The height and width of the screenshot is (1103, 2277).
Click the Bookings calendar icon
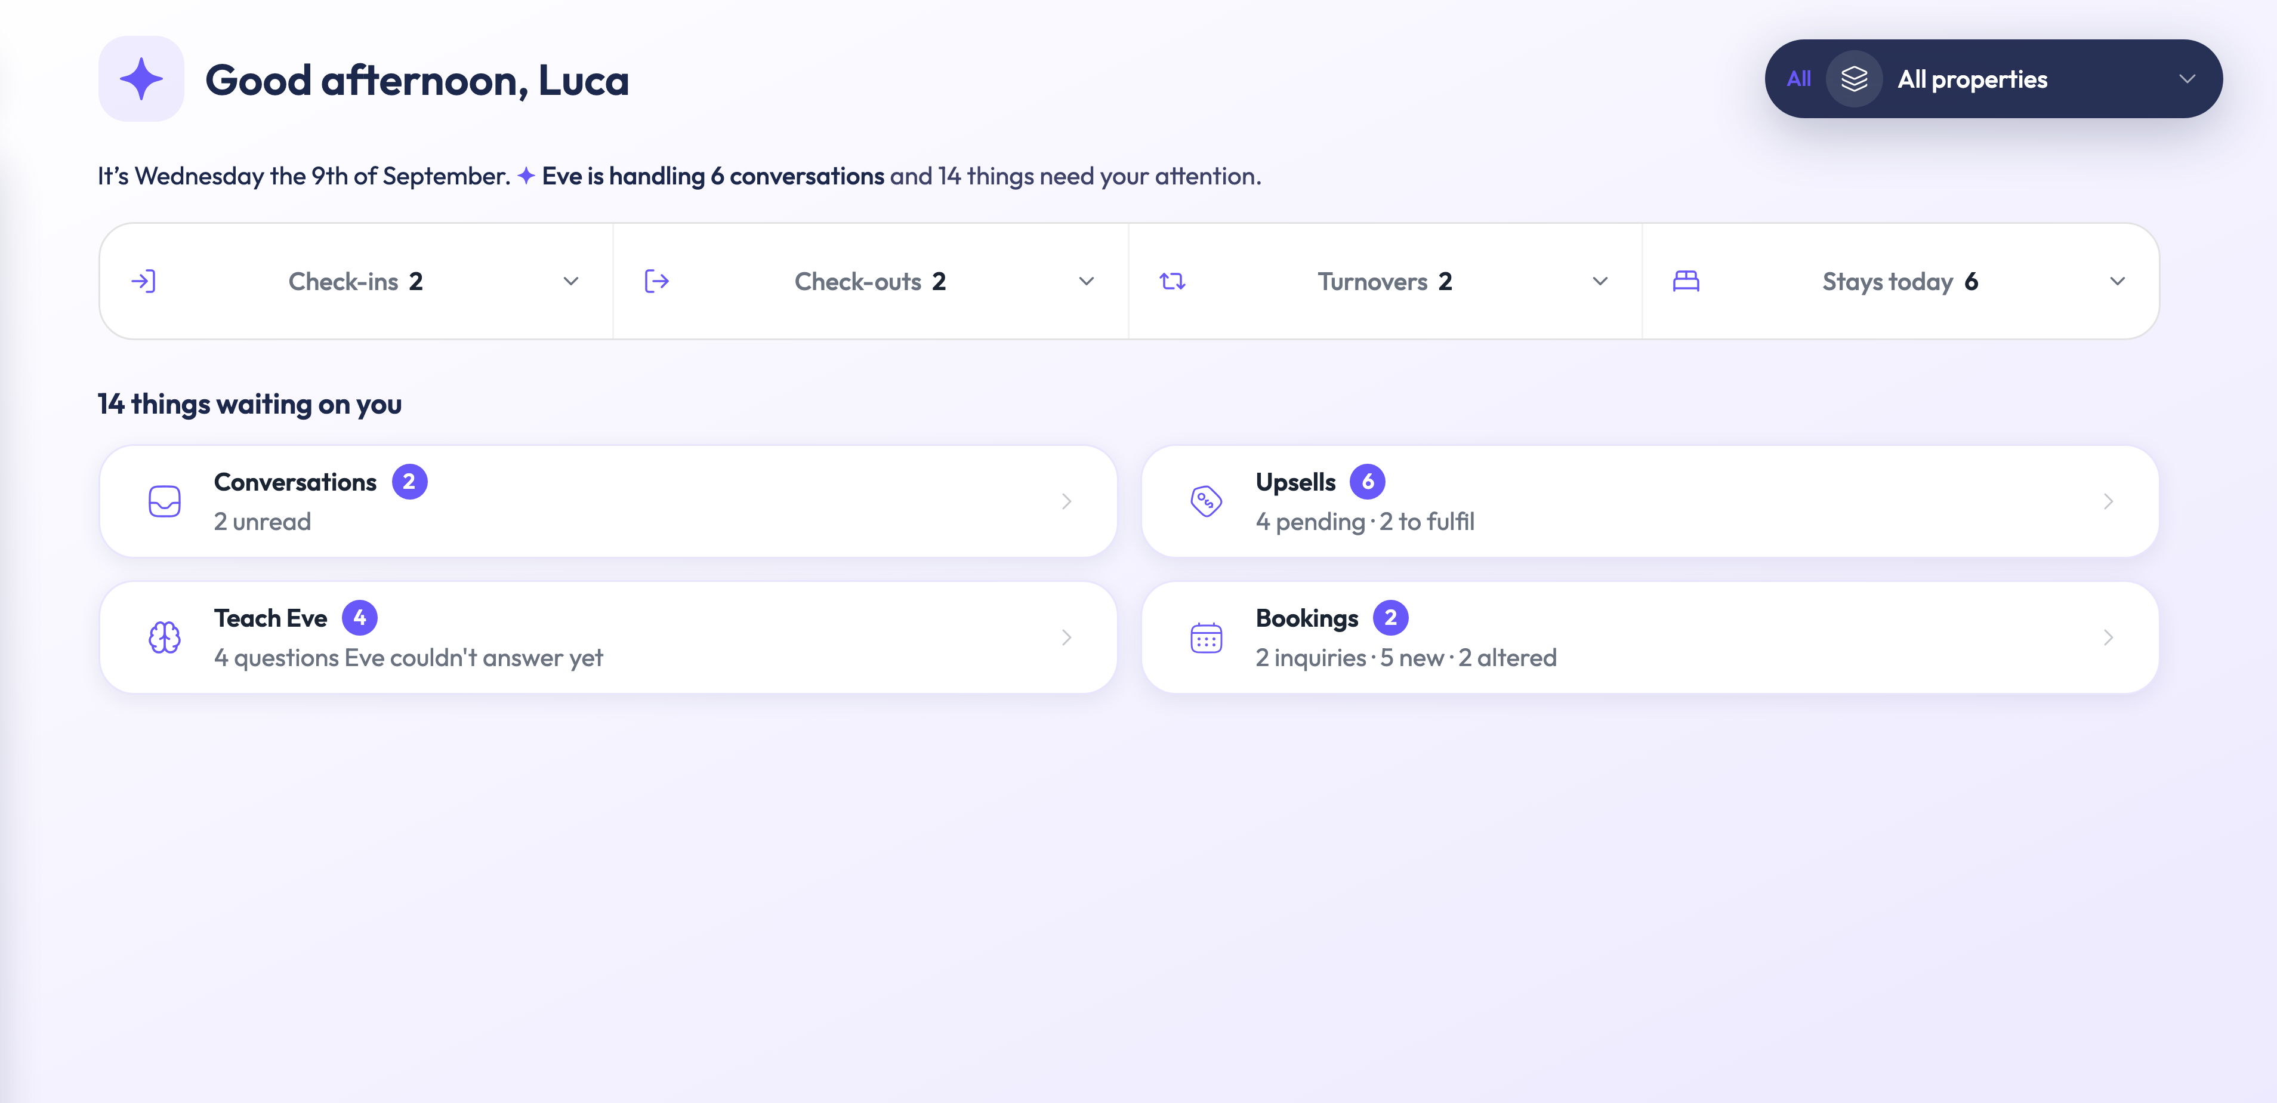[1206, 637]
